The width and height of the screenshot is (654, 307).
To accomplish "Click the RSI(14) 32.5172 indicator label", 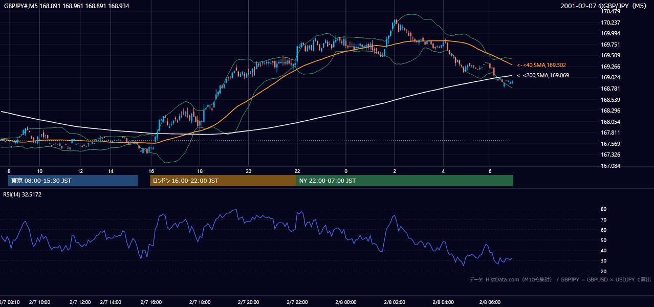I will tap(23, 194).
